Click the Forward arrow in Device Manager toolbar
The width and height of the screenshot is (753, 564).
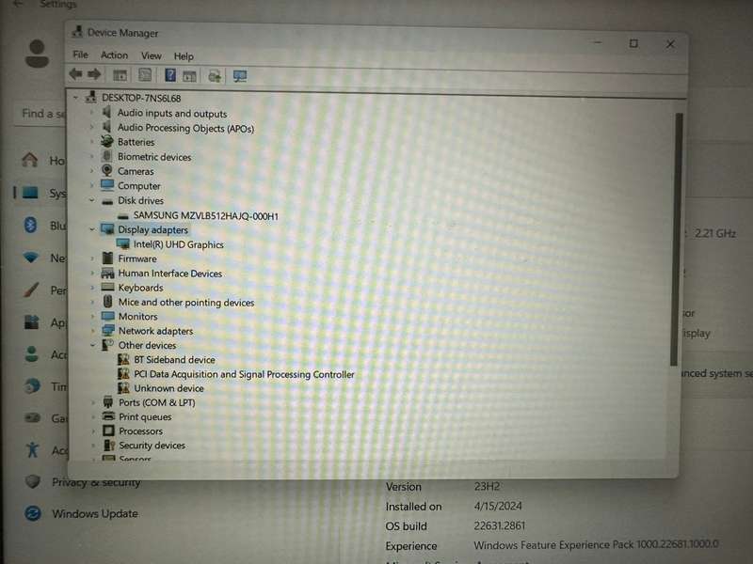(94, 74)
